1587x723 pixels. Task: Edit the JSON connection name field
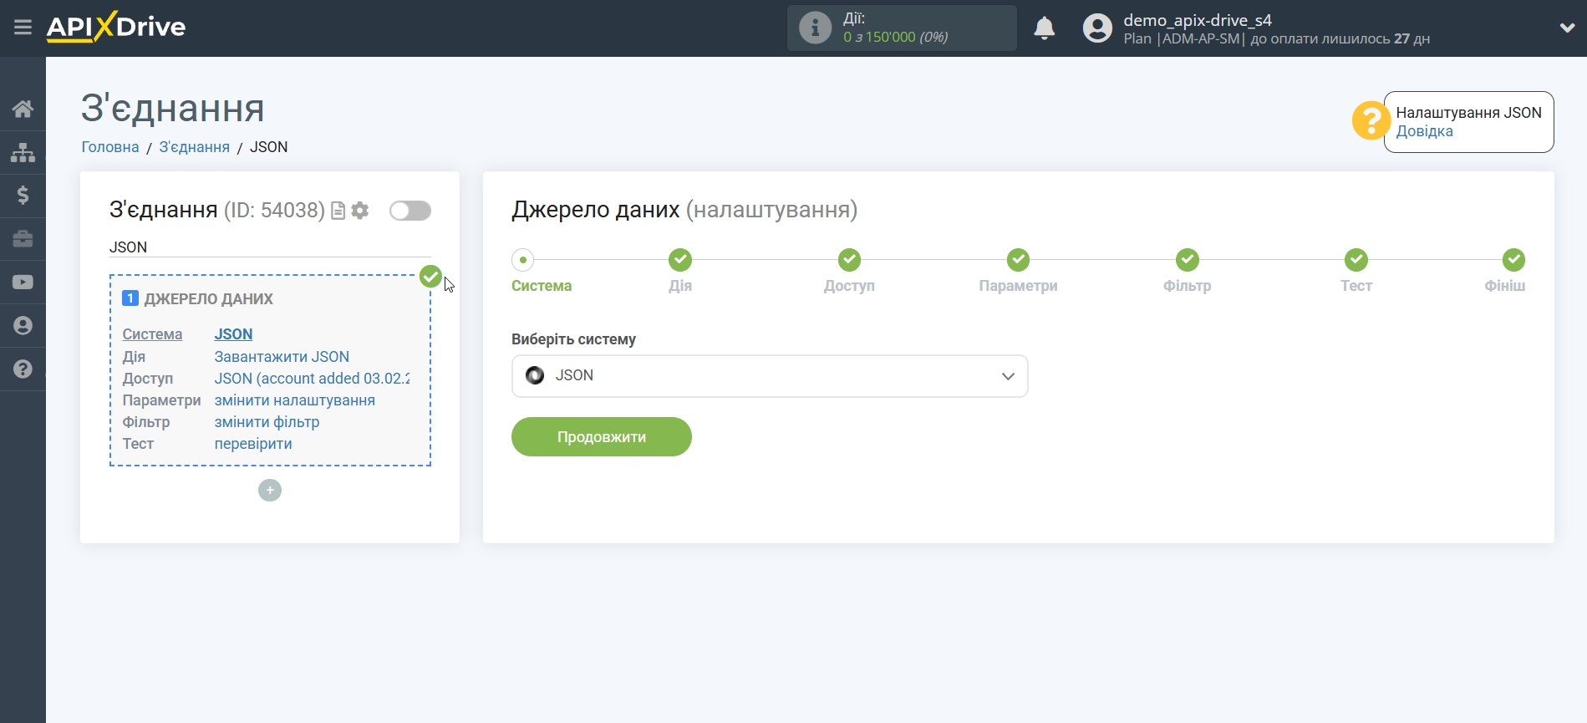[x=270, y=247]
